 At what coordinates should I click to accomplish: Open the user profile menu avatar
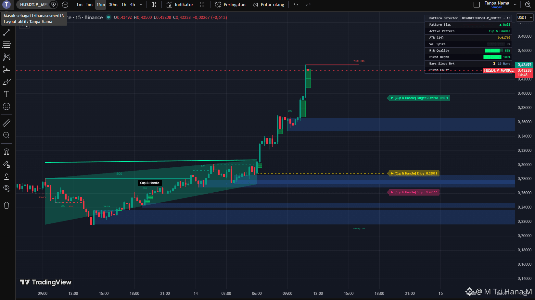click(6, 5)
